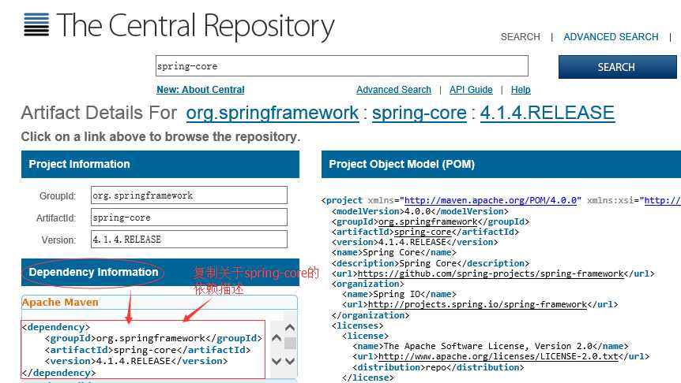Click the blue SEARCH button
Screen dimensions: 681x383
[617, 67]
